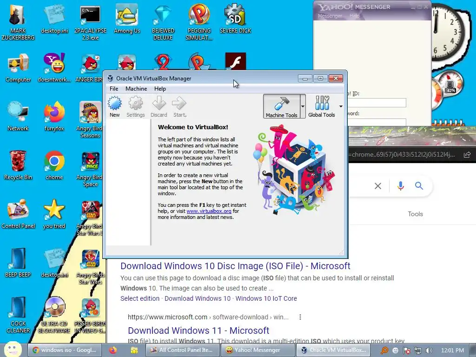Select the you tried star icon
Screen dimensions: 476x357
[x=54, y=214]
